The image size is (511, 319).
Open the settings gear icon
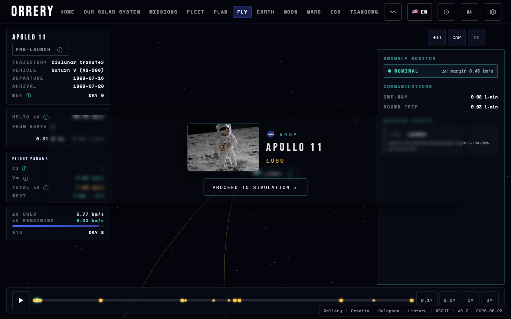point(493,12)
